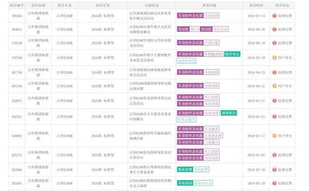Screen dimensions: 309x191
Task: Click complaint number 340691
Action: pos(17,136)
